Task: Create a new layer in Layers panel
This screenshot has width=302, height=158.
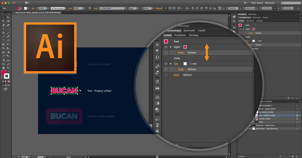Action: tap(293, 156)
